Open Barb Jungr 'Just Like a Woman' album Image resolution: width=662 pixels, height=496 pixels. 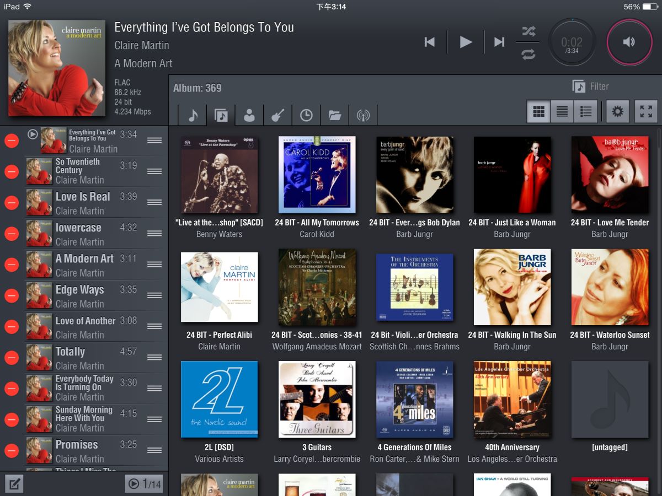pyautogui.click(x=512, y=175)
